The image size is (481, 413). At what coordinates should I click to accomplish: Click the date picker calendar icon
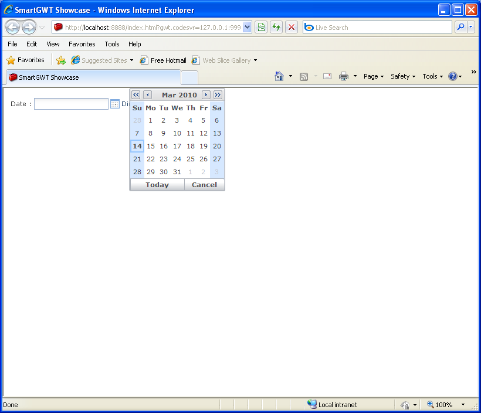pyautogui.click(x=115, y=104)
